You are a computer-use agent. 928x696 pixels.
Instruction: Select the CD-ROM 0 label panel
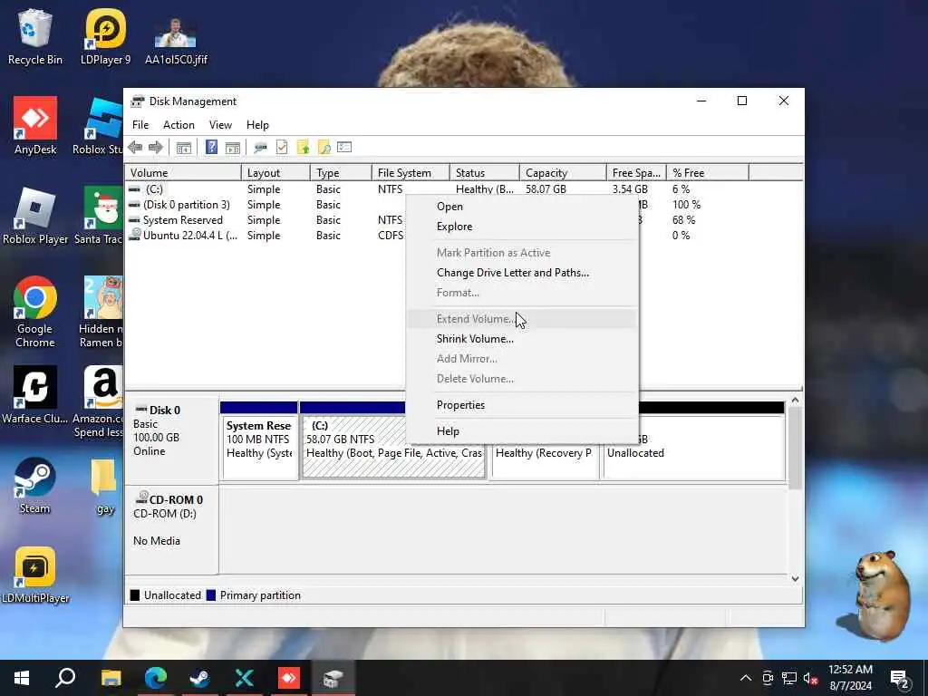coord(171,529)
